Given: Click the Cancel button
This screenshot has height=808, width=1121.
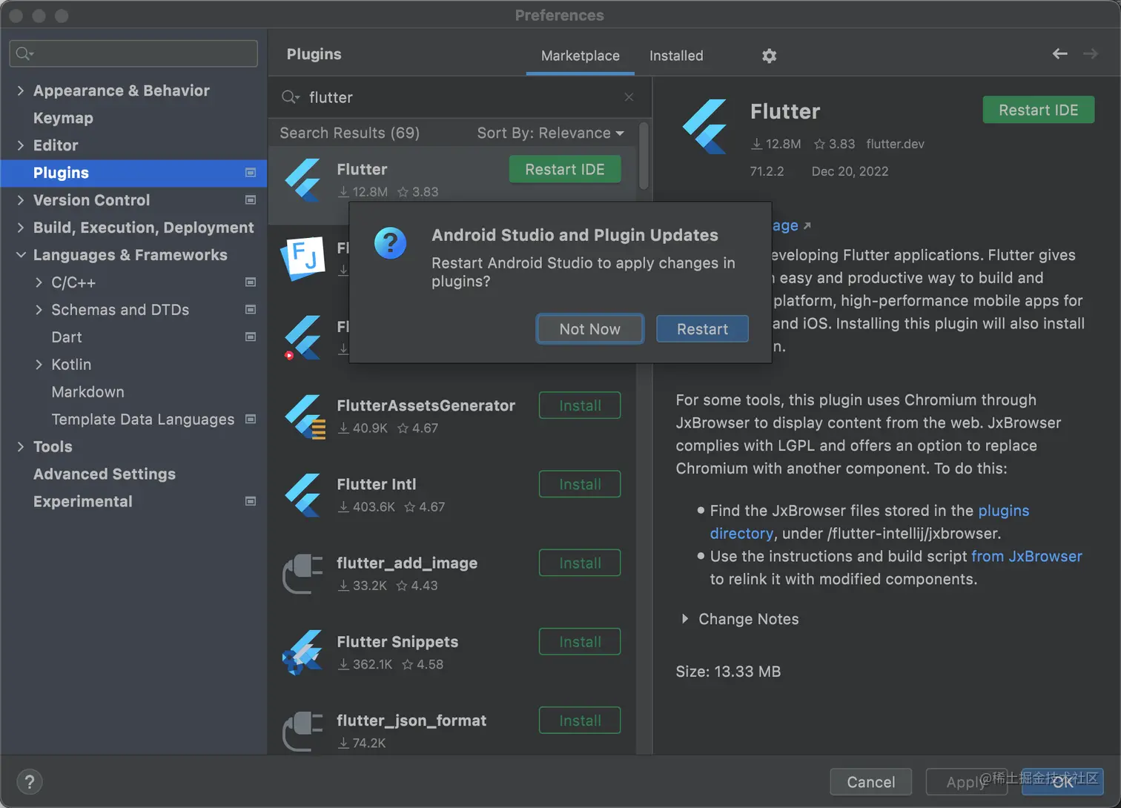Looking at the screenshot, I should point(870,782).
